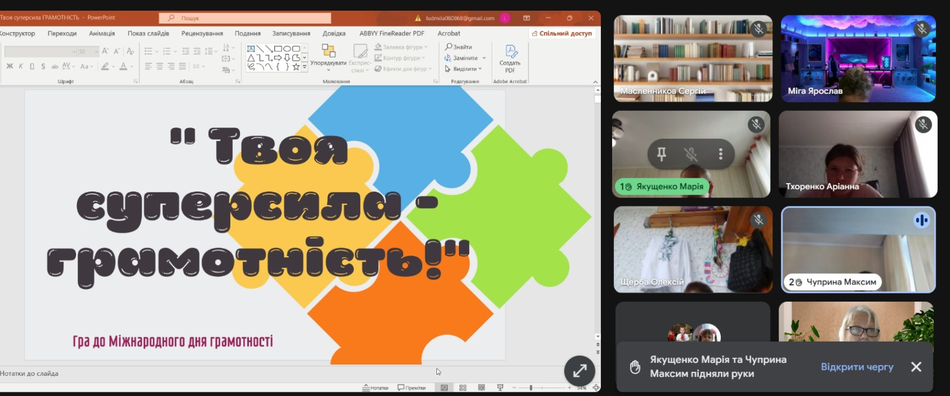The height and width of the screenshot is (396, 950).
Task: Click the Создать PDF Acrobat icon
Action: click(510, 52)
